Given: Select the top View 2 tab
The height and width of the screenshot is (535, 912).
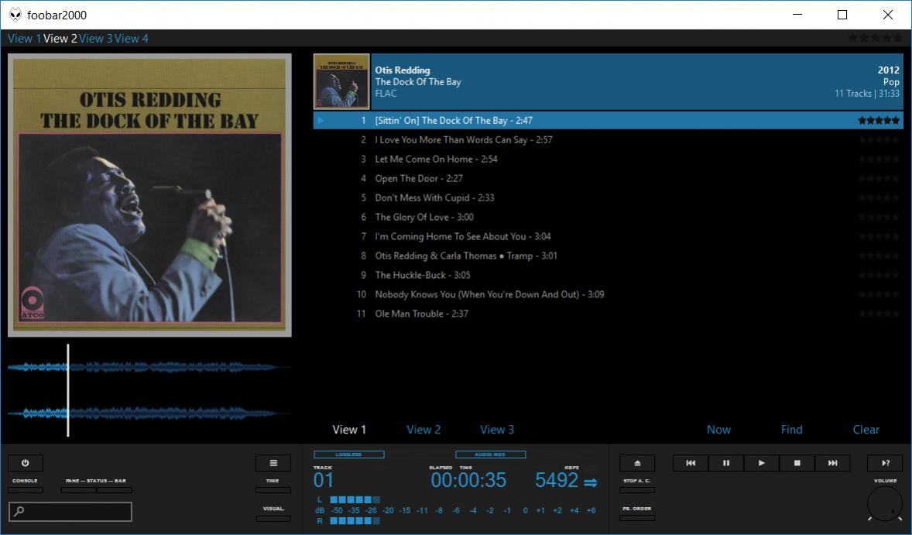Looking at the screenshot, I should pos(60,39).
